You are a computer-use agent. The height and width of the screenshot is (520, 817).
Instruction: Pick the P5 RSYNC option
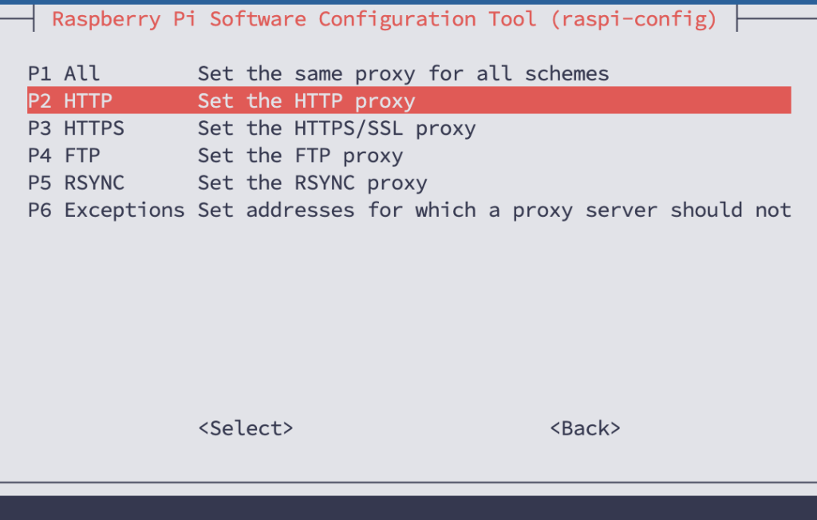pyautogui.click(x=76, y=183)
